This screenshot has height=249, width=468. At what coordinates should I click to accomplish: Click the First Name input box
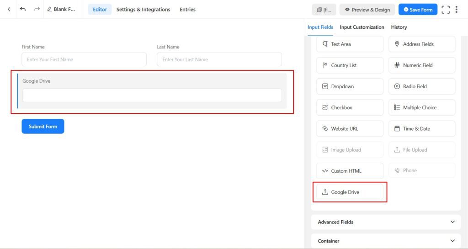(84, 60)
